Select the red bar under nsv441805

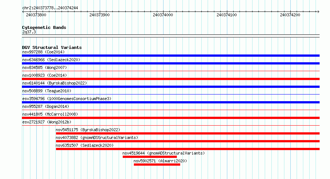(171, 118)
